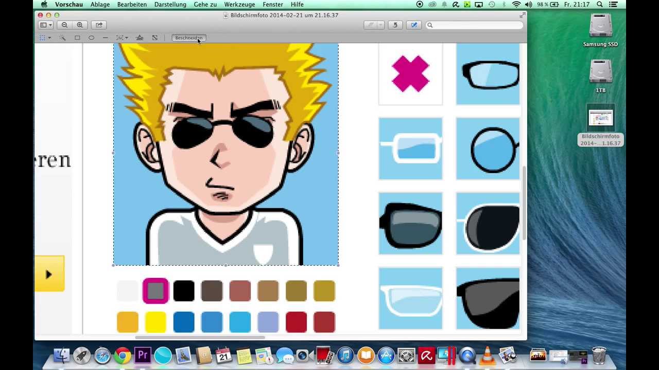The width and height of the screenshot is (659, 370).
Task: Pick the black color swatch
Action: pyautogui.click(x=184, y=291)
